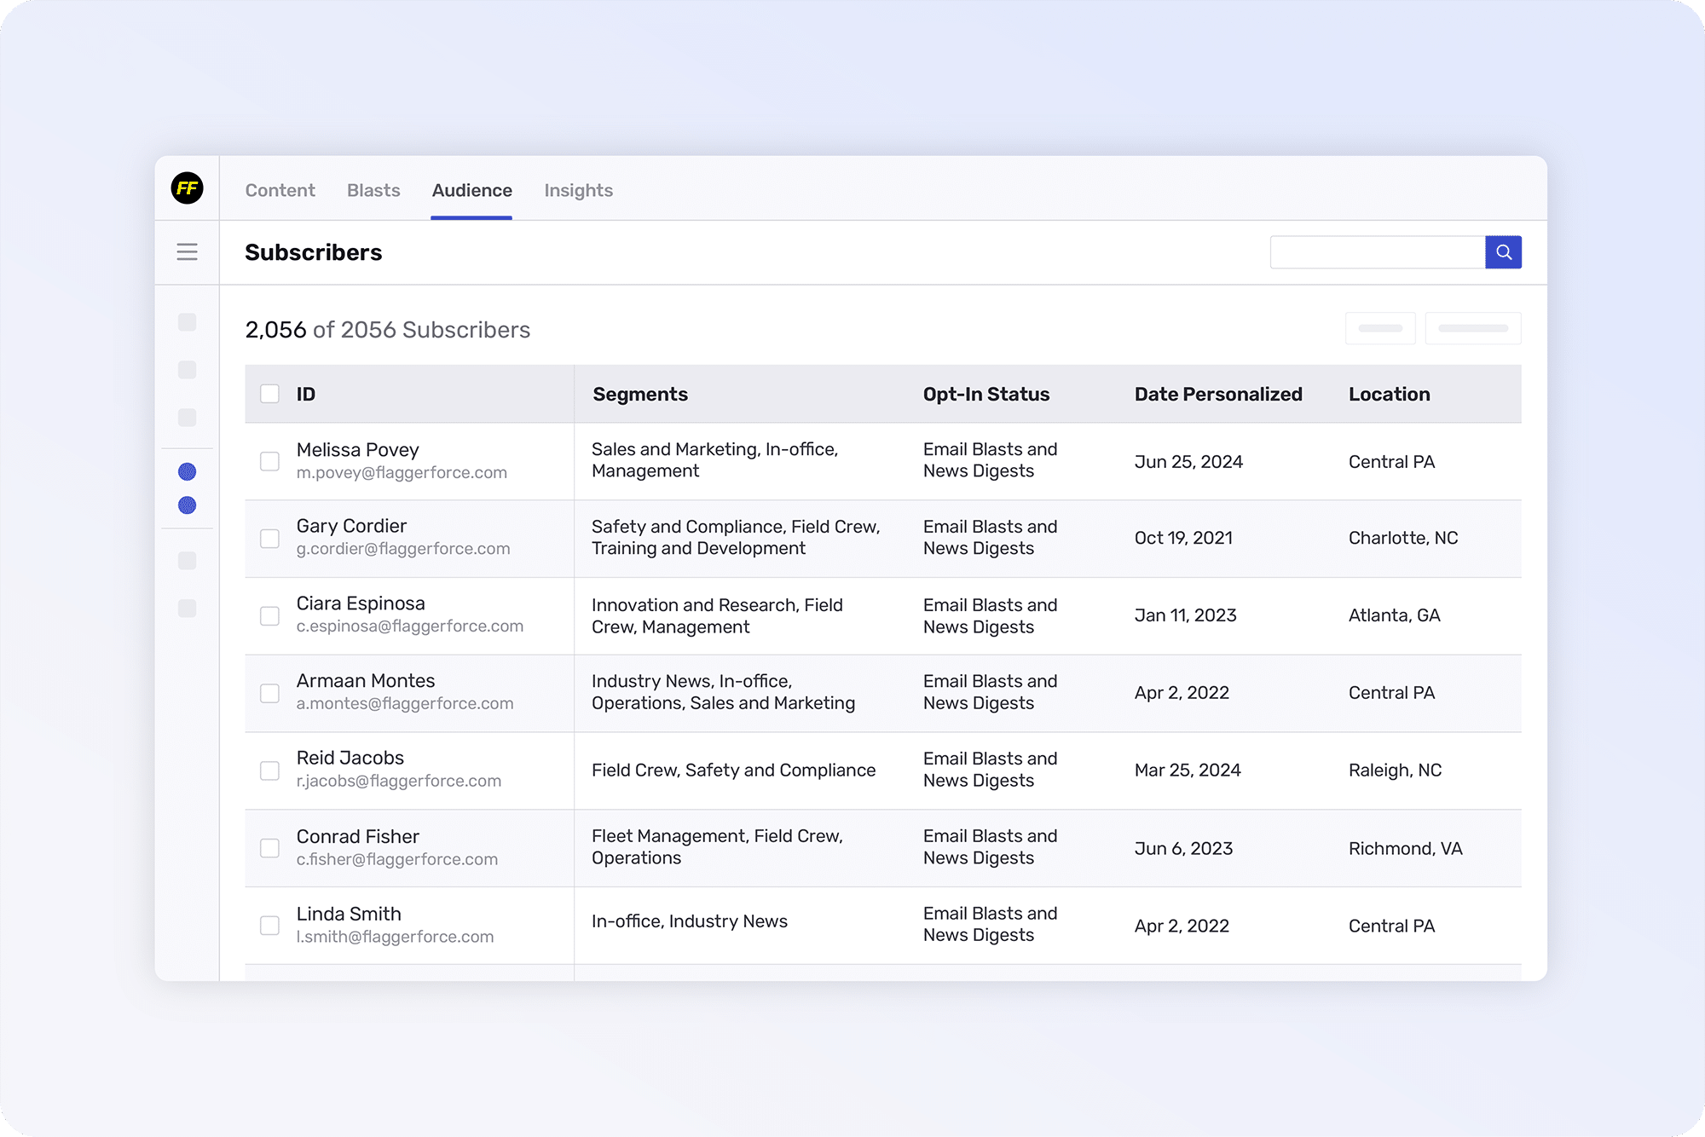Click email l.smith@flaggerforce.com
This screenshot has height=1137, width=1705.
(x=395, y=937)
